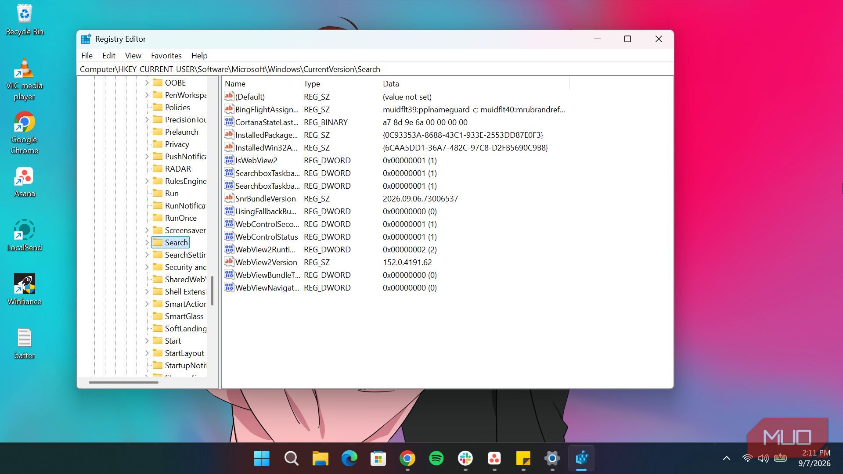Viewport: 843px width, 474px height.
Task: Open taskbar Search magnifier
Action: [291, 459]
